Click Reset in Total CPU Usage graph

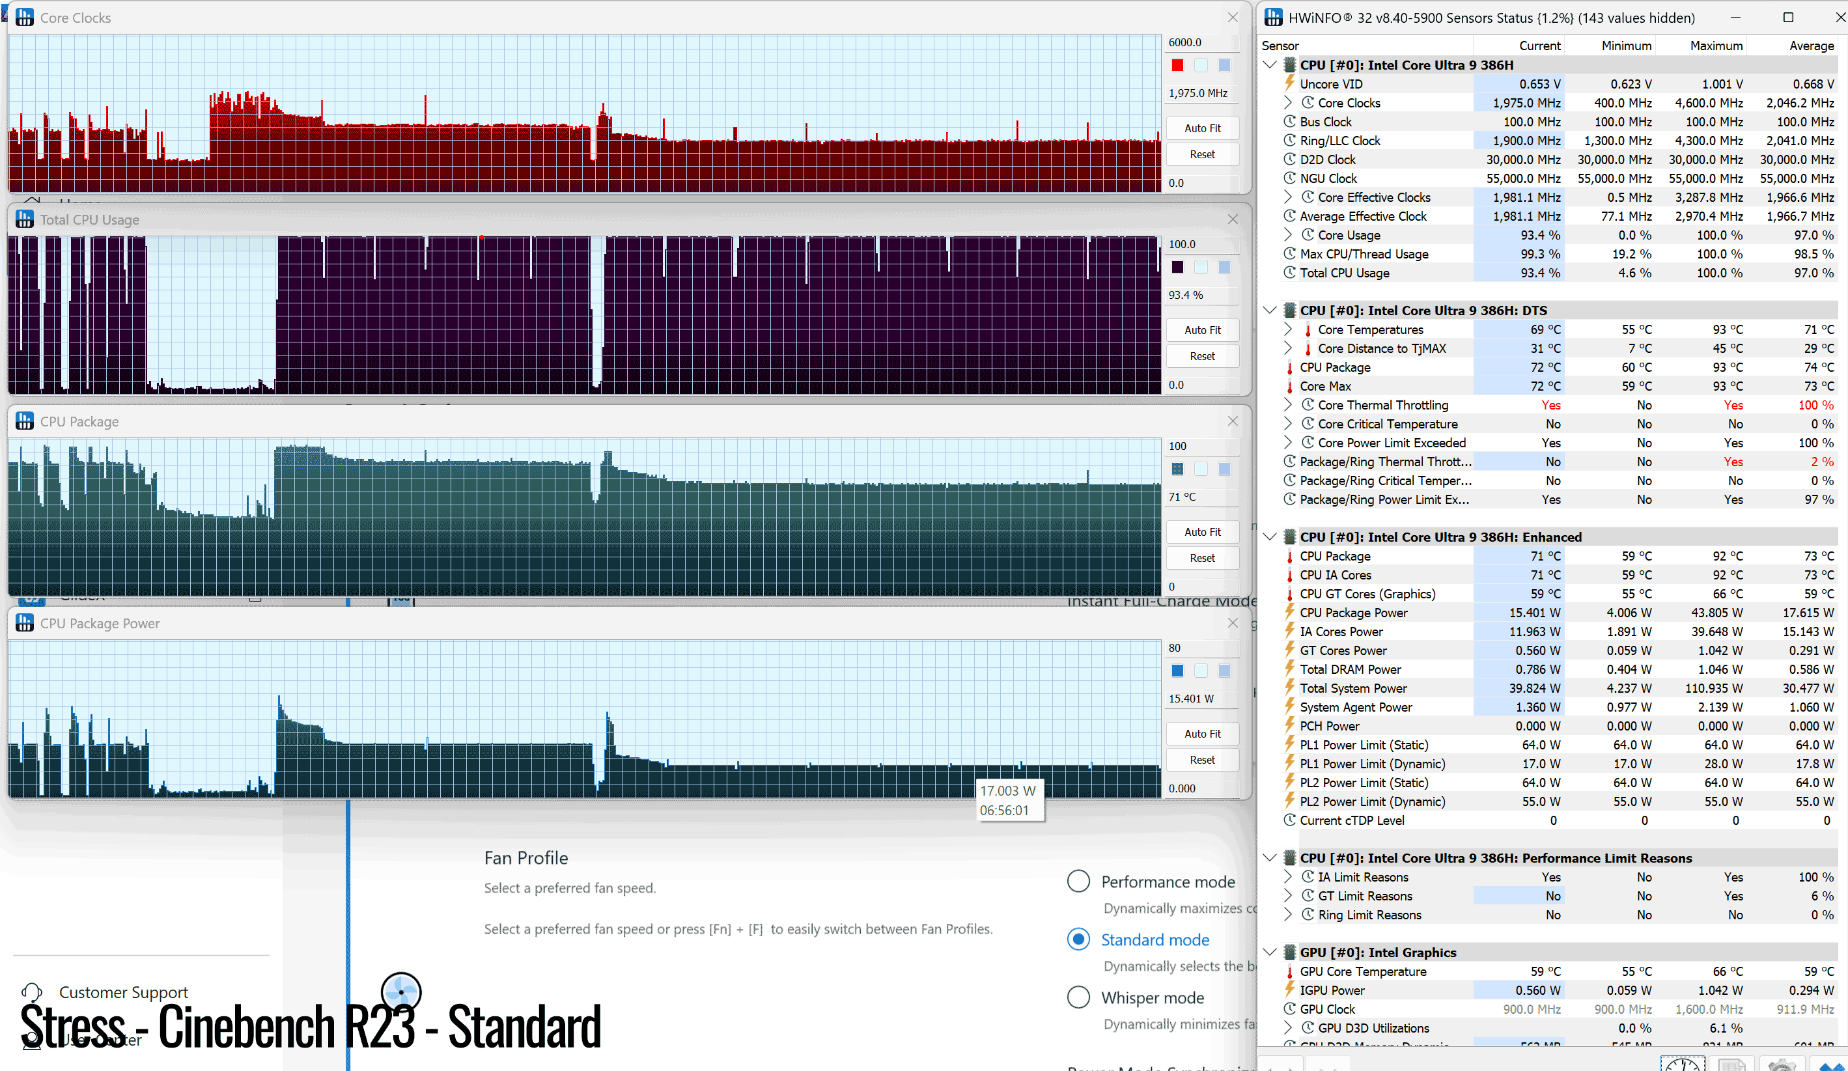click(1202, 356)
